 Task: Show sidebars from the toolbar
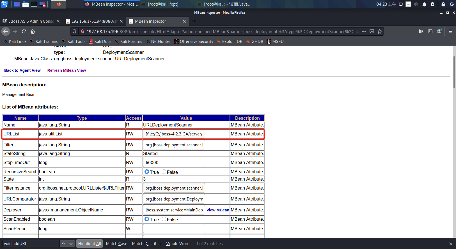click(430, 31)
